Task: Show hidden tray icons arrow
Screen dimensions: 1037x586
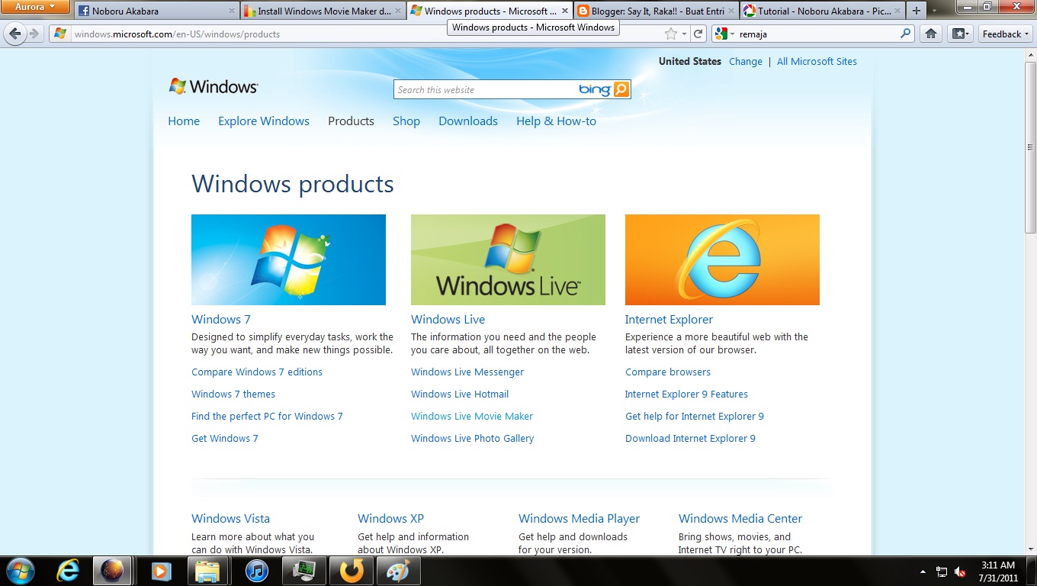Action: [x=923, y=572]
